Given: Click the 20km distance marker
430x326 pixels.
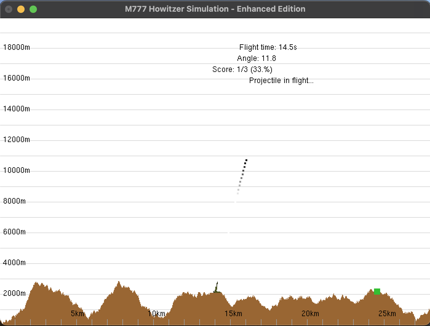Looking at the screenshot, I should click(310, 314).
